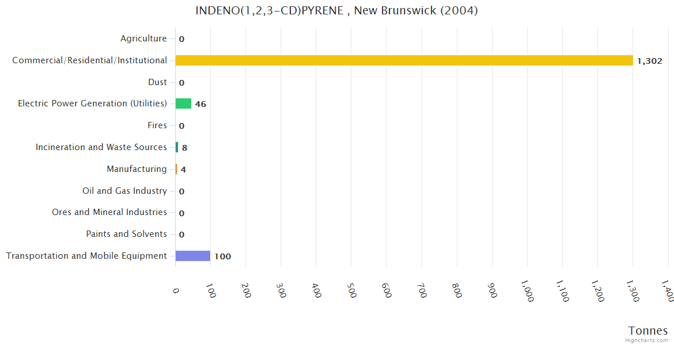This screenshot has width=674, height=345.
Task: Click the Tonnes axis title
Action: point(648,331)
